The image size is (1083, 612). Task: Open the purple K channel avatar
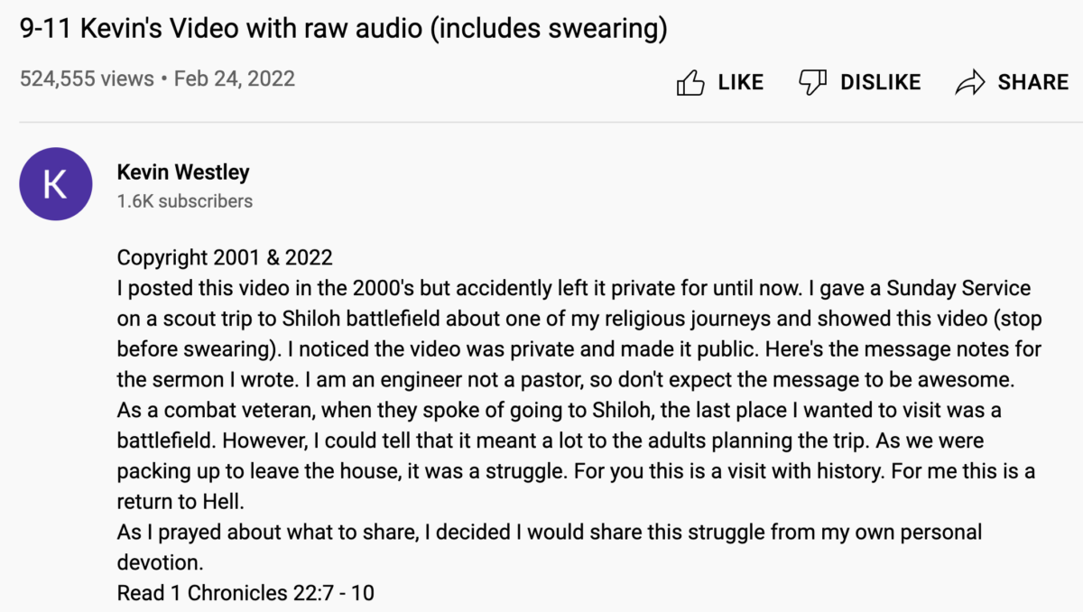coord(55,184)
